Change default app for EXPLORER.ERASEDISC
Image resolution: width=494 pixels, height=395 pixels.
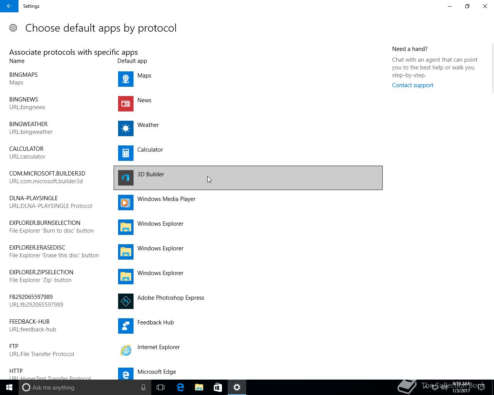click(x=160, y=252)
